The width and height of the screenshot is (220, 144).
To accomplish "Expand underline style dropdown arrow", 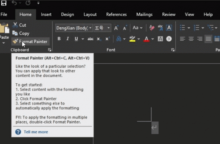I will (83, 39).
